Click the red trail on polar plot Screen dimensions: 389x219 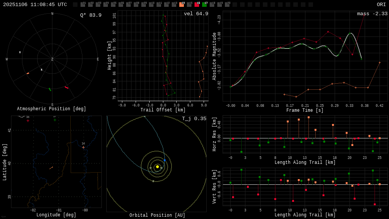pyautogui.click(x=66, y=87)
